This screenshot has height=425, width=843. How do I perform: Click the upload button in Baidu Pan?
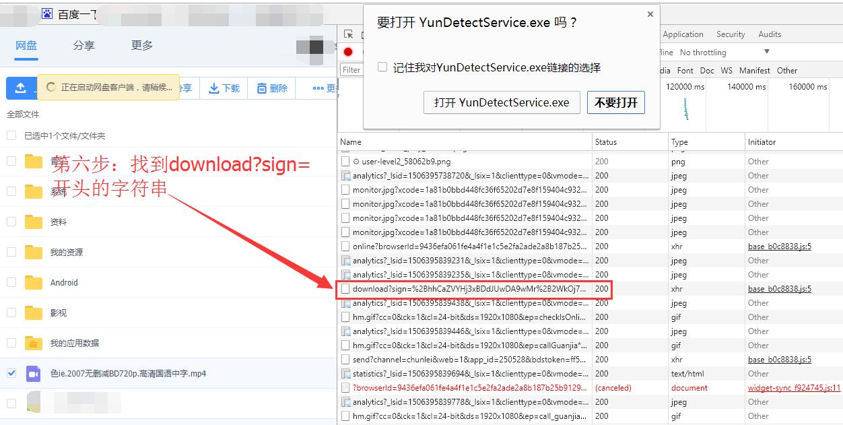pyautogui.click(x=21, y=88)
